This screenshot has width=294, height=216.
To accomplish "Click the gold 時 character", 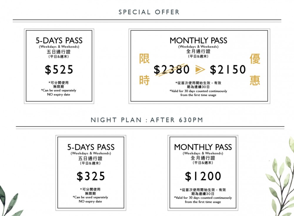I will coord(144,80).
